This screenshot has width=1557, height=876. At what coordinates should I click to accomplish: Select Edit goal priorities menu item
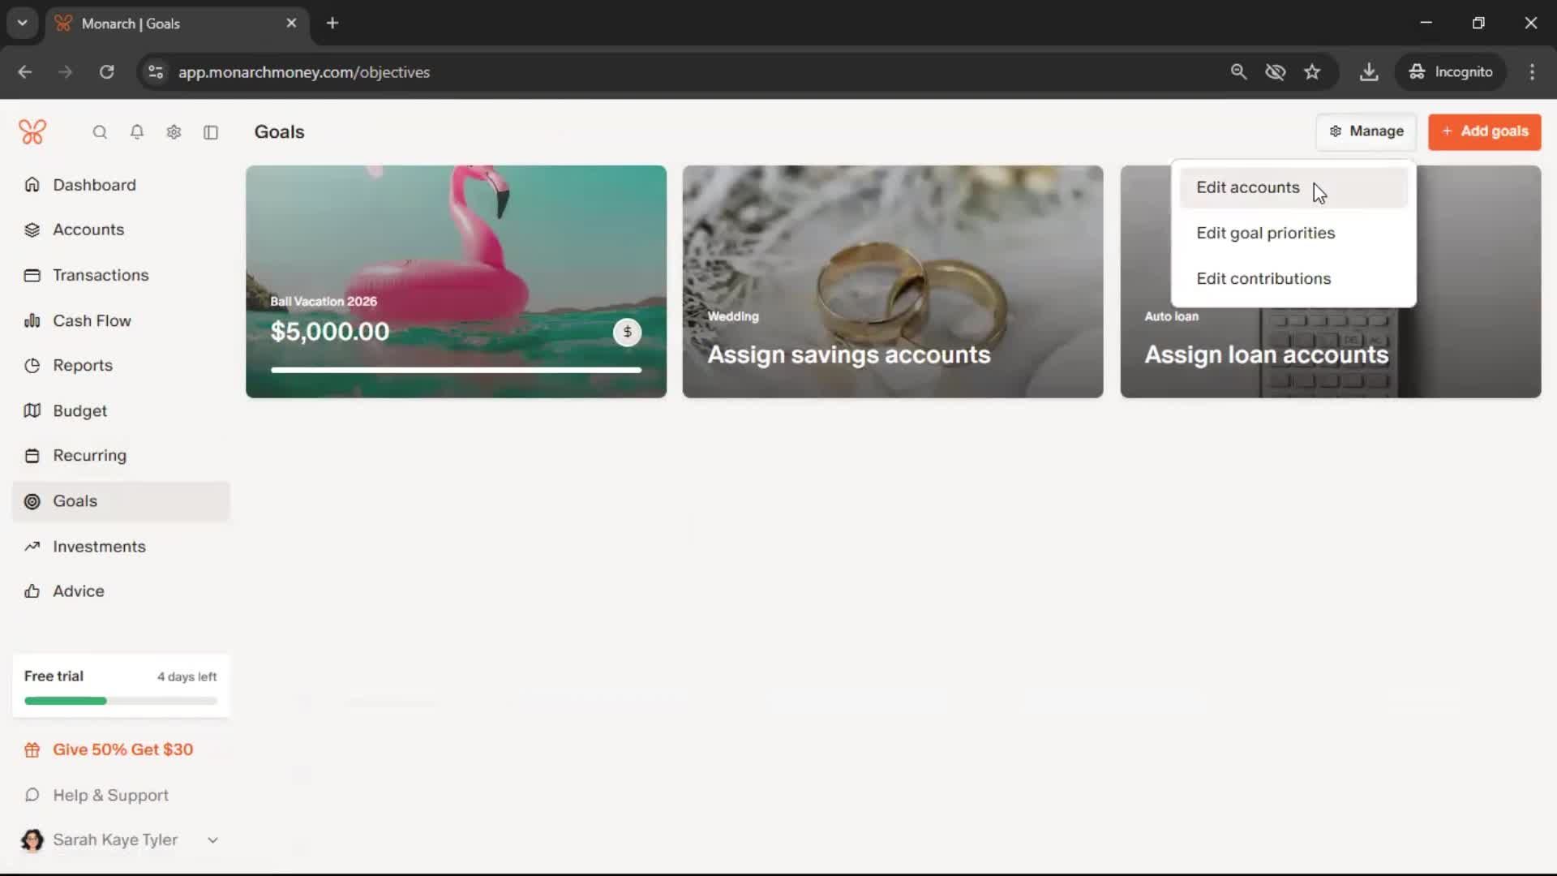(x=1265, y=234)
